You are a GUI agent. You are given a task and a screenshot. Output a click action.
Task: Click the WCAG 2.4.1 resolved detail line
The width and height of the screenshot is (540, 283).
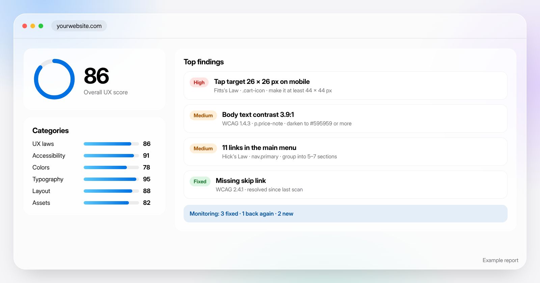(x=259, y=190)
